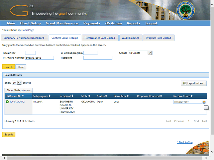Sort the Status column
Screen dimensions: 214x160
tap(106, 96)
